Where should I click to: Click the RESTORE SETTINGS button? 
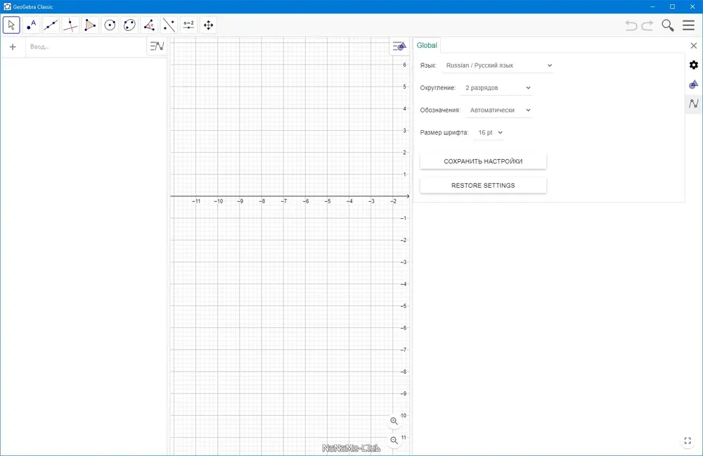point(483,185)
